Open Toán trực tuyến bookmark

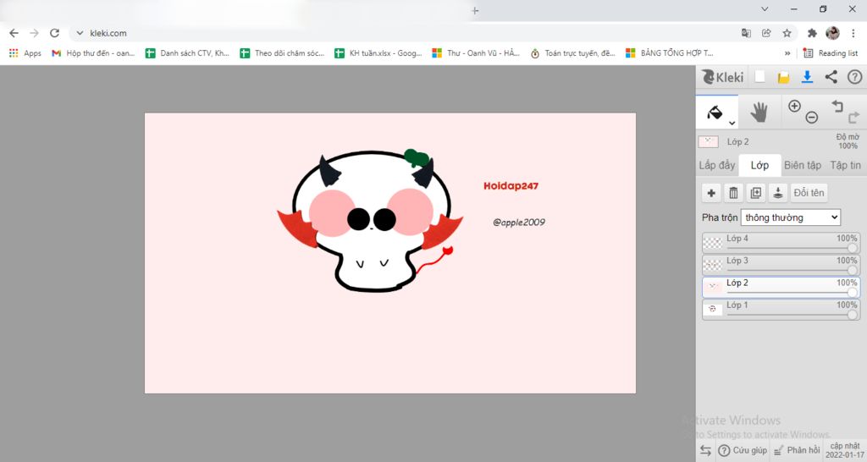coord(572,53)
